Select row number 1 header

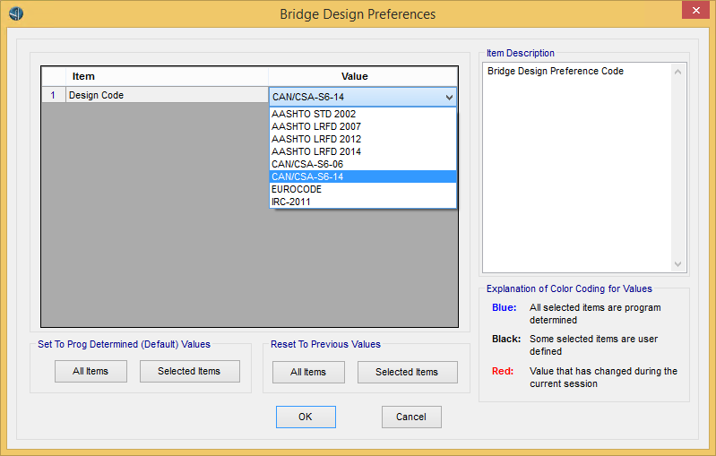coord(54,95)
